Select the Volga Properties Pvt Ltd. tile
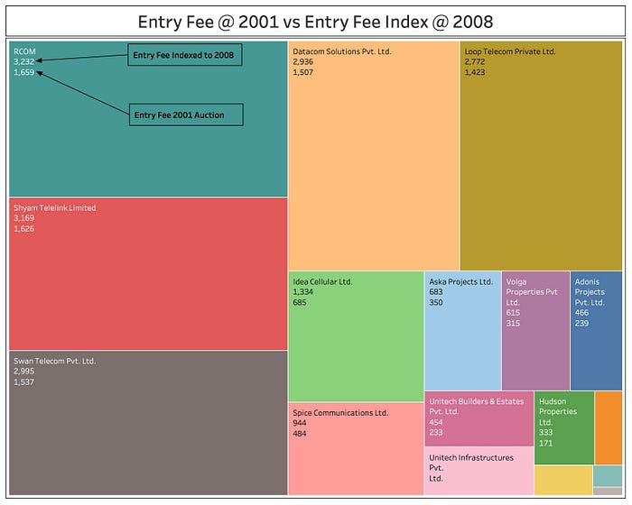Screen dimensions: 632x505 point(535,331)
